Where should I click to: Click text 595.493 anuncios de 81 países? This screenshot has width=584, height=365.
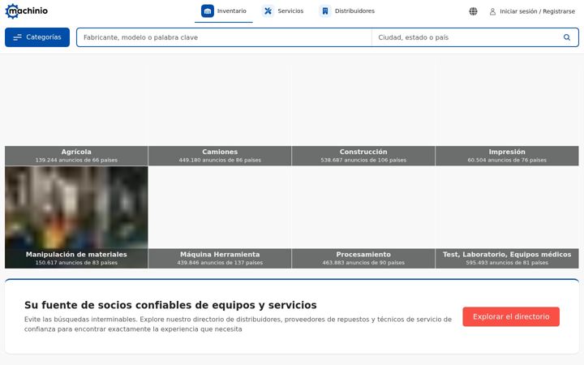tap(507, 263)
